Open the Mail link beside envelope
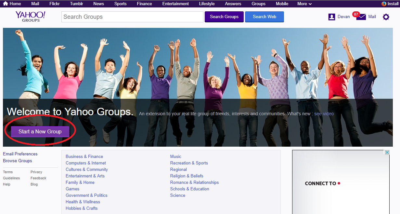This screenshot has width=400, height=214. 372,17
